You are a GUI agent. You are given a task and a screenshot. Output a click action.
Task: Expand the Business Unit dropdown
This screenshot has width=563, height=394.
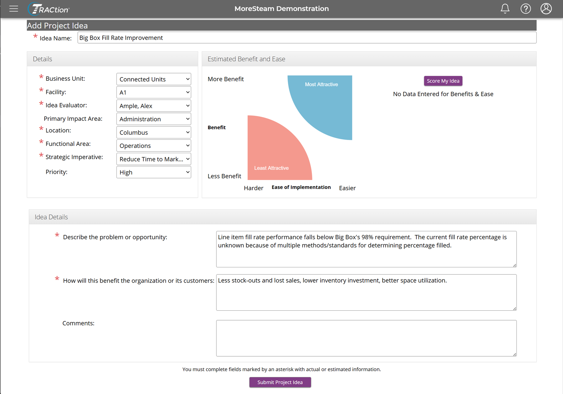(154, 79)
